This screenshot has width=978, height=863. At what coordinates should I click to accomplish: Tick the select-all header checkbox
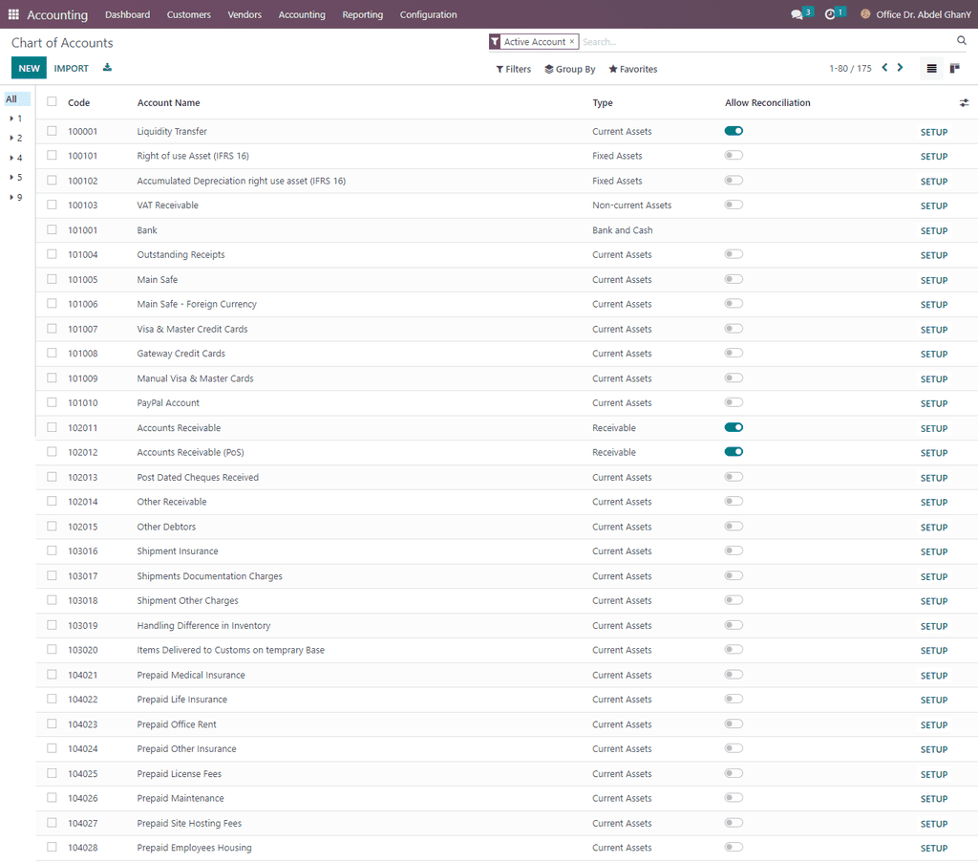click(52, 101)
